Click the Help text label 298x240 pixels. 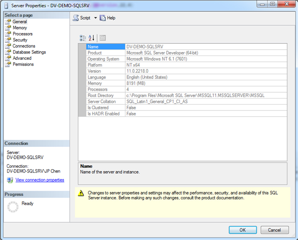point(111,18)
